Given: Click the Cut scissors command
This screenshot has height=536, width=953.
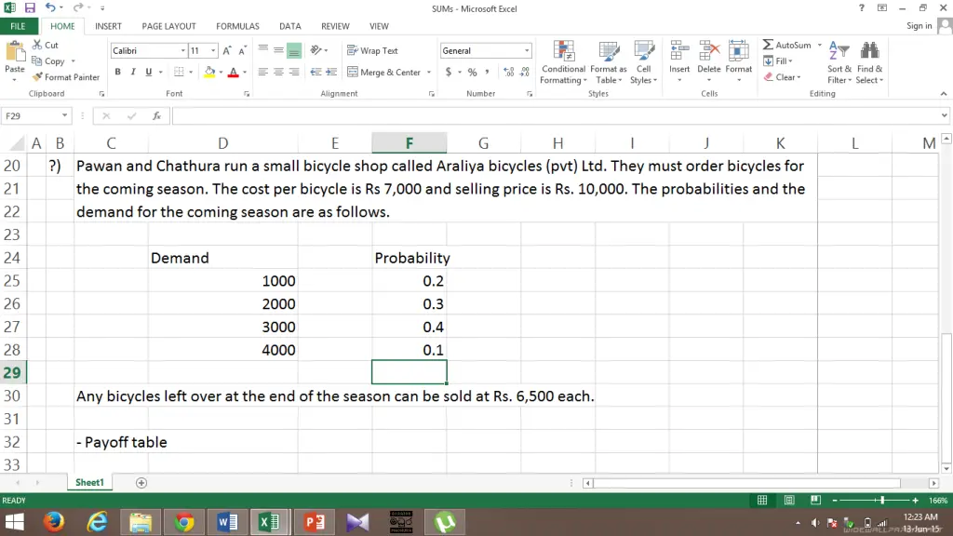Looking at the screenshot, I should pyautogui.click(x=46, y=45).
